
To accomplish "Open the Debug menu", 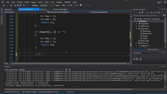I will click(33, 2).
